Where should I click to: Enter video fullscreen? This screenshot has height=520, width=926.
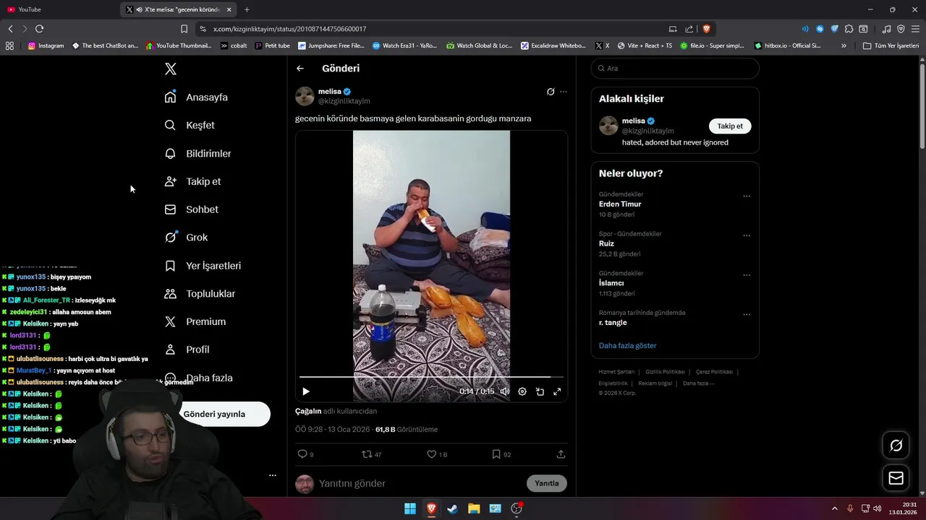[557, 391]
